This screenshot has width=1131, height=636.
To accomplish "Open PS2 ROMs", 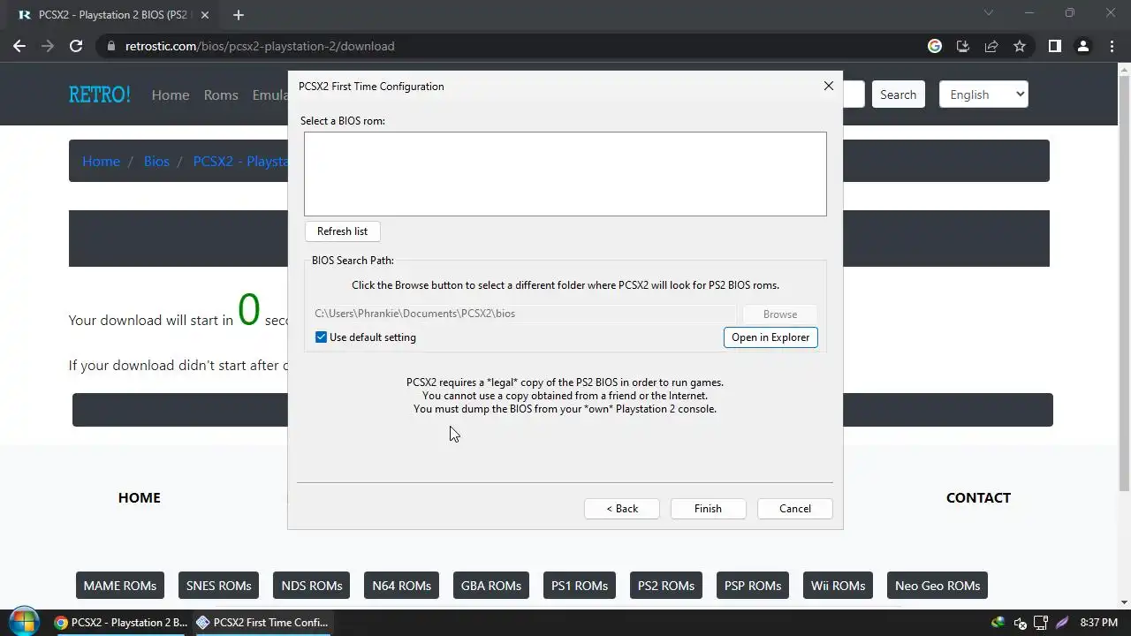I will tap(666, 586).
